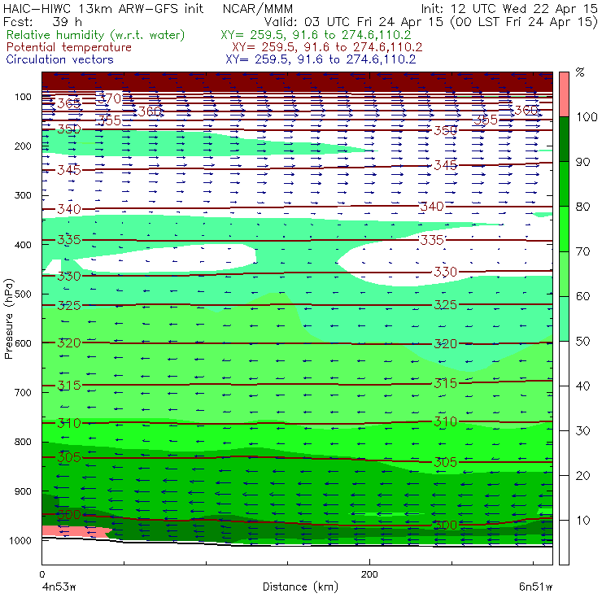Click the '500' pressure axis tick label
602x602 pixels.
23,294
